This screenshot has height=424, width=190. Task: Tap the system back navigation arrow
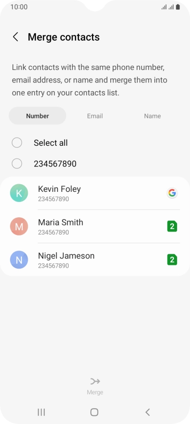point(148,412)
